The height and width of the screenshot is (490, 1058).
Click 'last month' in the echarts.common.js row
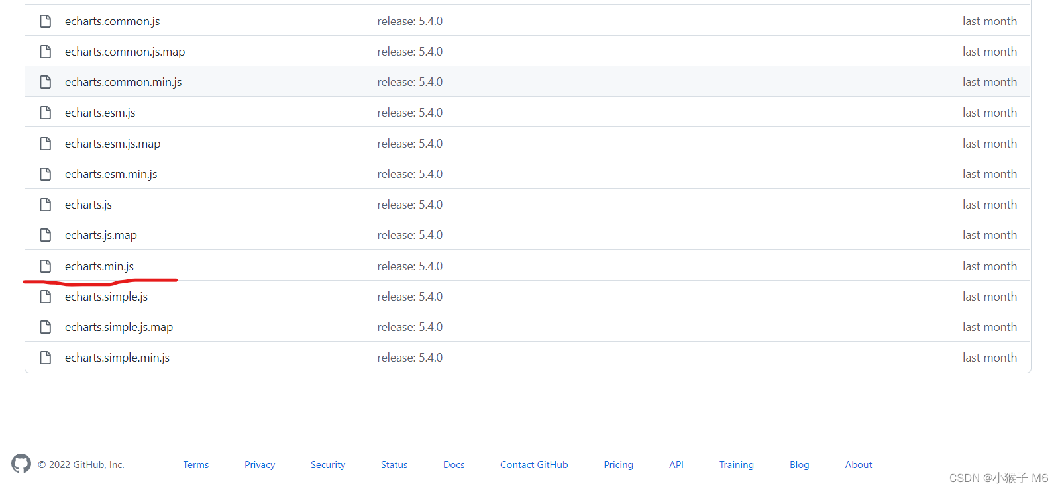[990, 21]
